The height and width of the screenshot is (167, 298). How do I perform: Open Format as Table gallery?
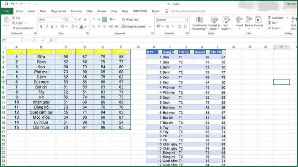pos(214,23)
